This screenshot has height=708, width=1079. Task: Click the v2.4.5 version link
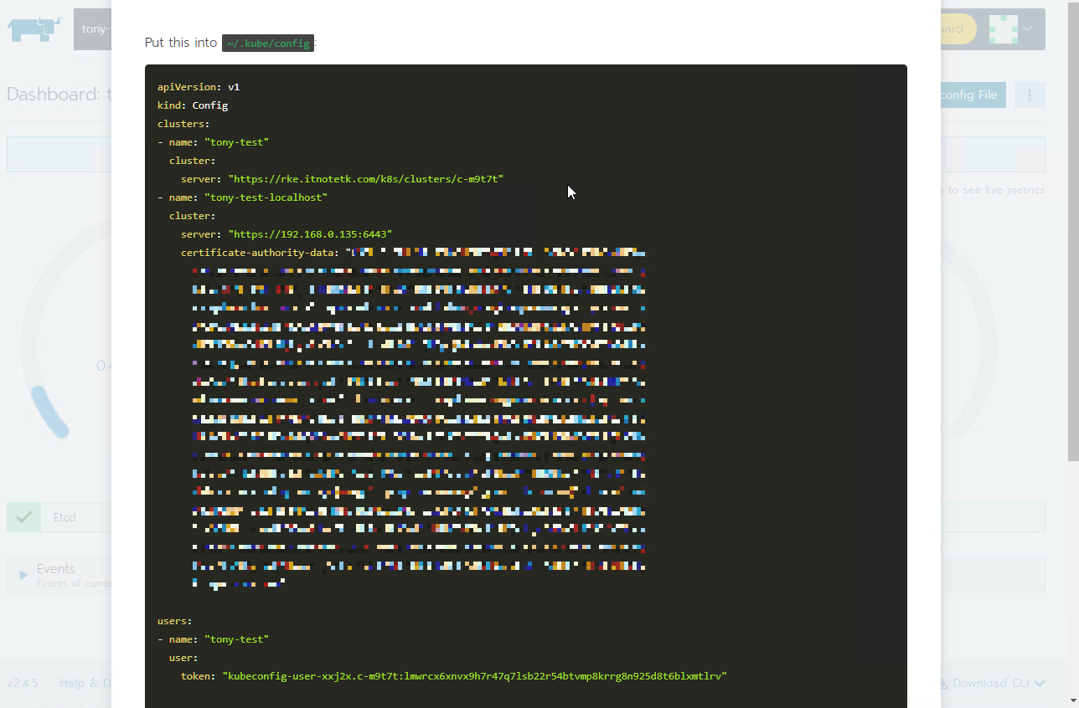pos(23,683)
